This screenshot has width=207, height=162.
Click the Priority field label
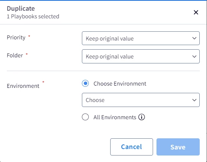(16, 37)
